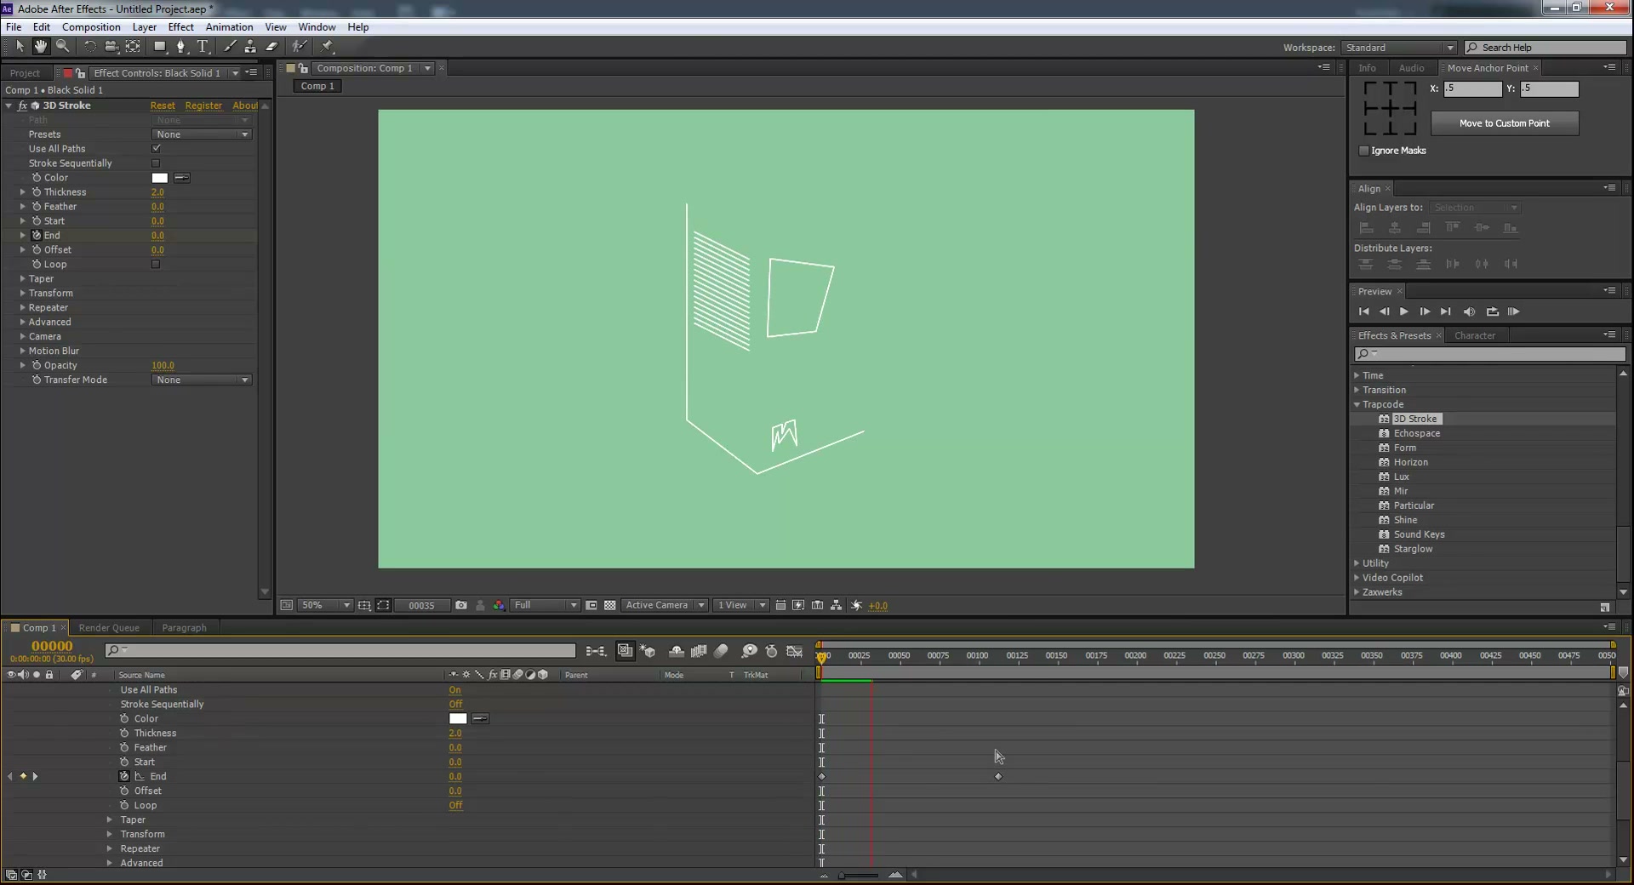1634x885 pixels.
Task: Select the Puppet Pin tool
Action: click(328, 47)
